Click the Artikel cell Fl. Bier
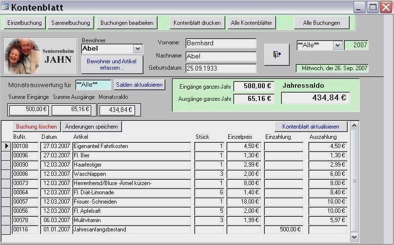The height and width of the screenshot is (245, 394). (132, 156)
